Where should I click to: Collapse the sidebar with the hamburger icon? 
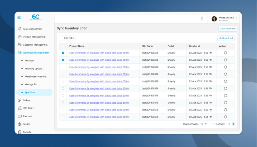click(x=19, y=18)
